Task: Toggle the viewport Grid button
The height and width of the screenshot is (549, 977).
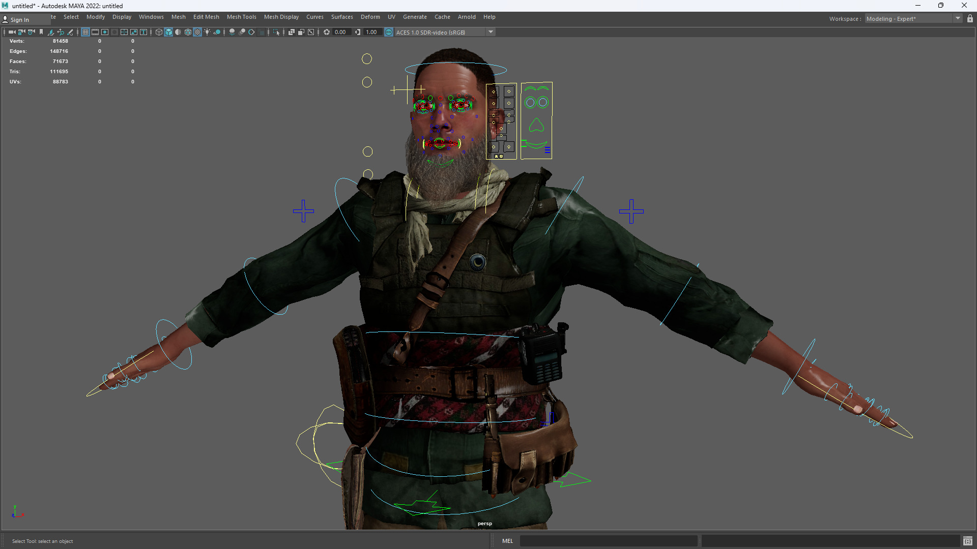Action: pos(85,32)
